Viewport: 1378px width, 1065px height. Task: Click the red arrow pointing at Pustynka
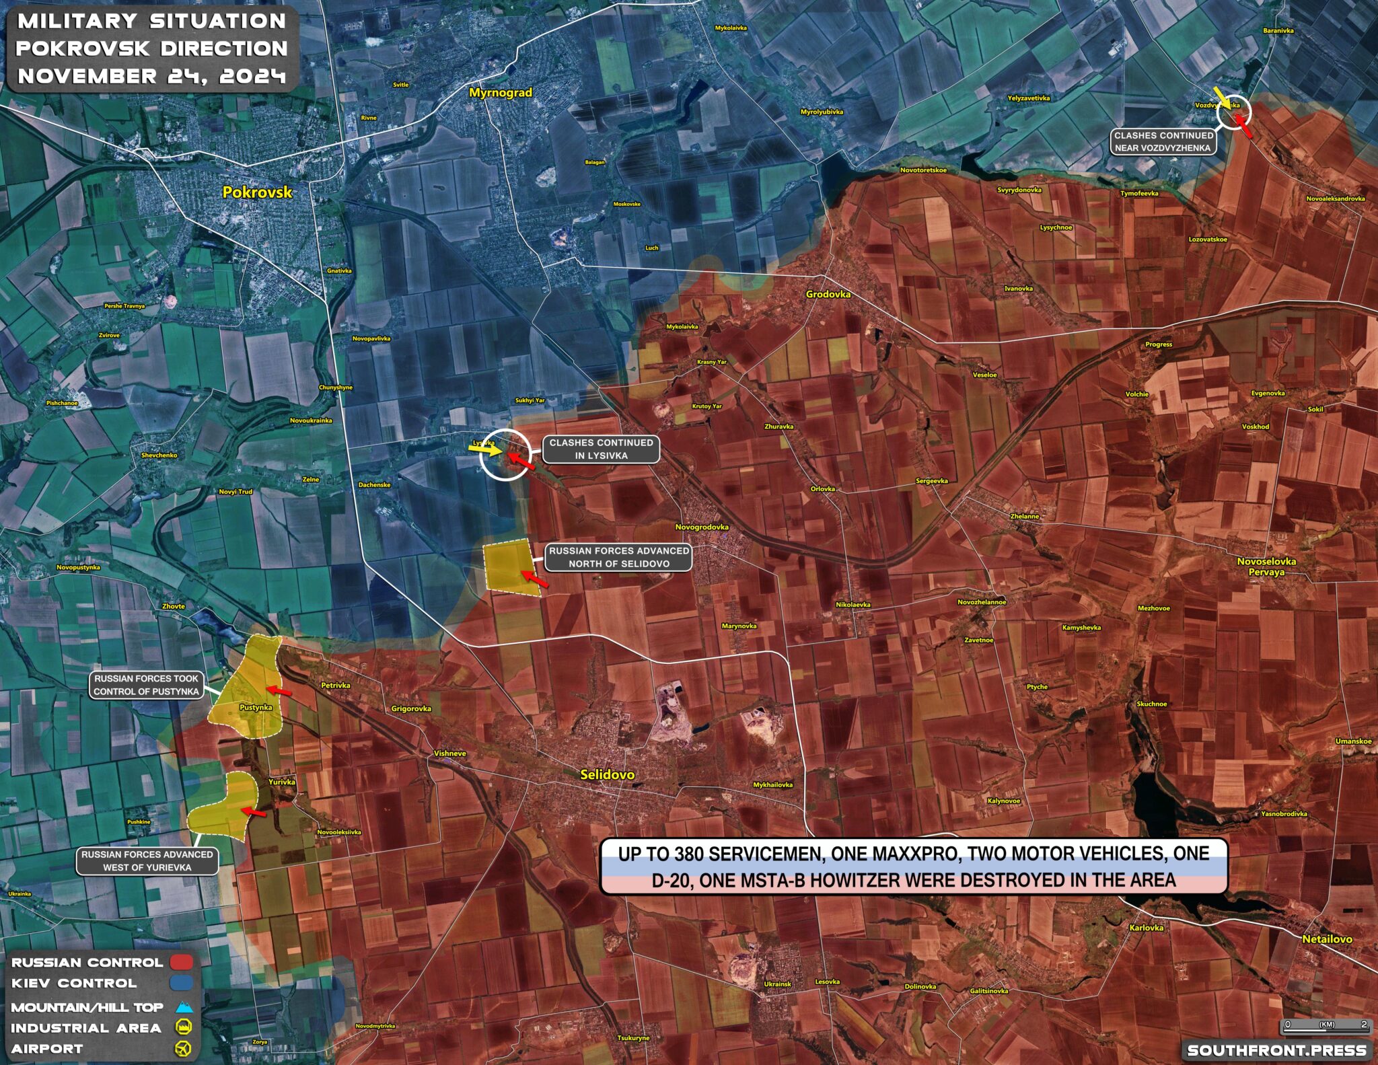[278, 691]
